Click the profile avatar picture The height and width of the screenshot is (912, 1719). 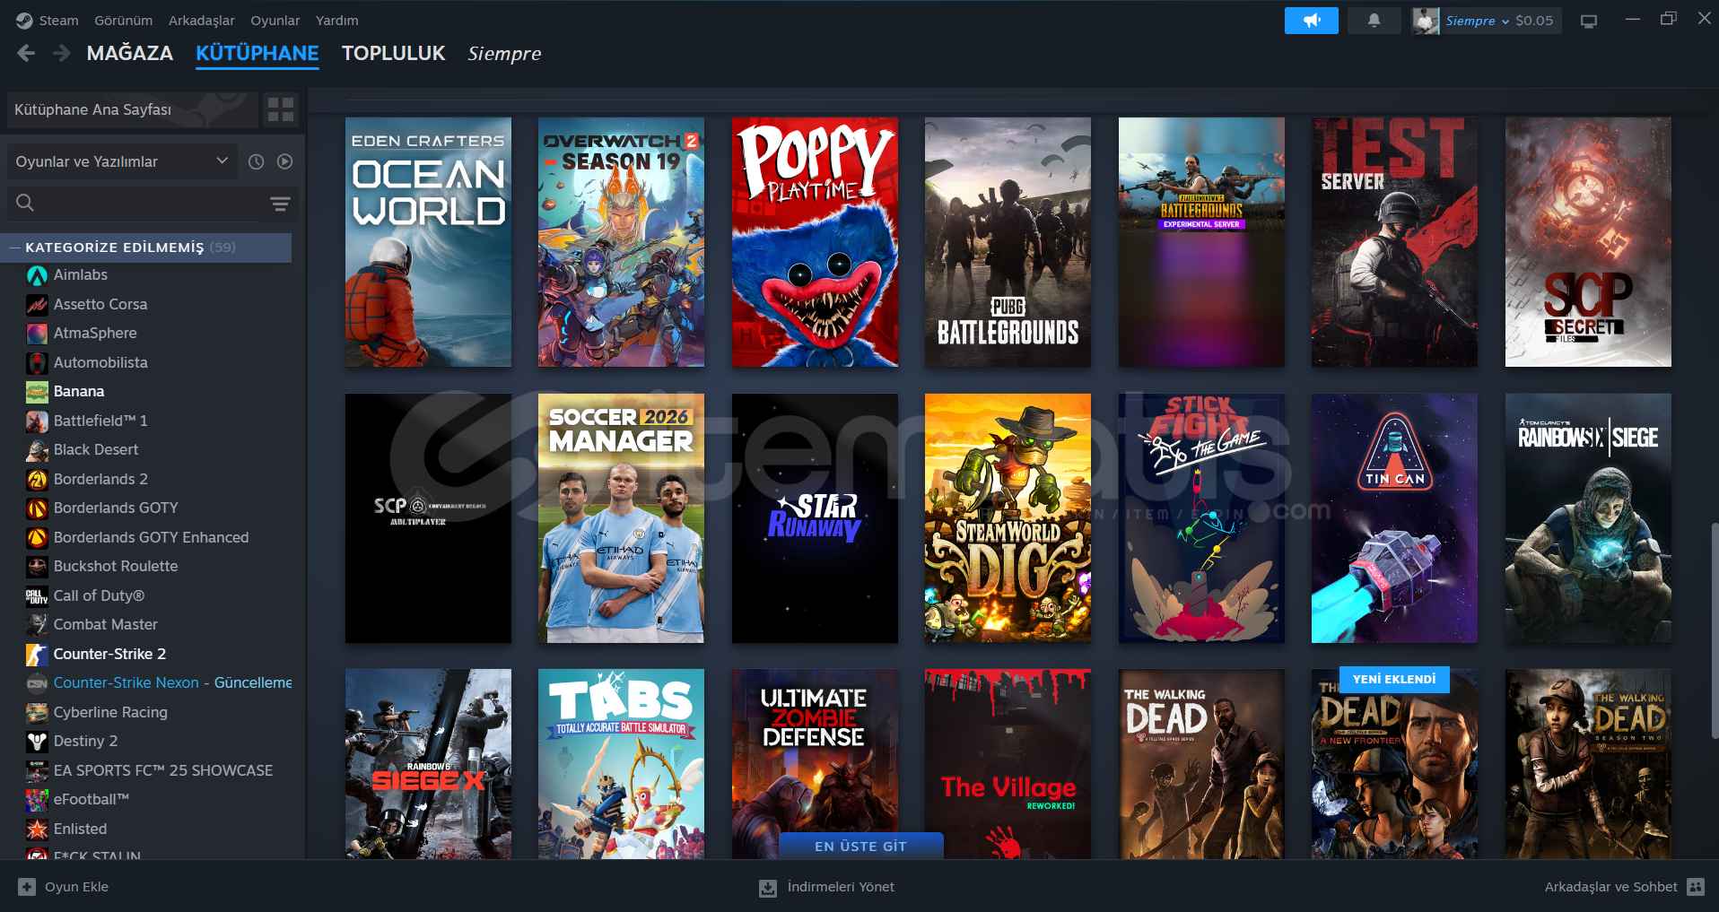point(1426,21)
